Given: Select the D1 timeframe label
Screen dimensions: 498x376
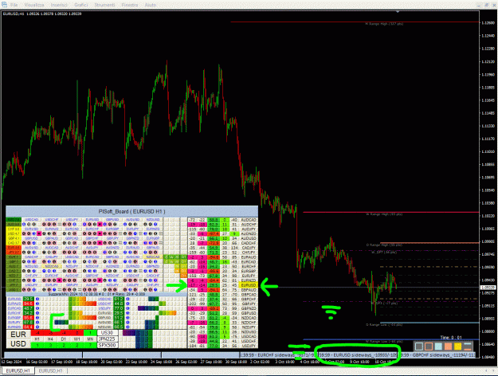Looking at the screenshot, I should pos(64,339).
